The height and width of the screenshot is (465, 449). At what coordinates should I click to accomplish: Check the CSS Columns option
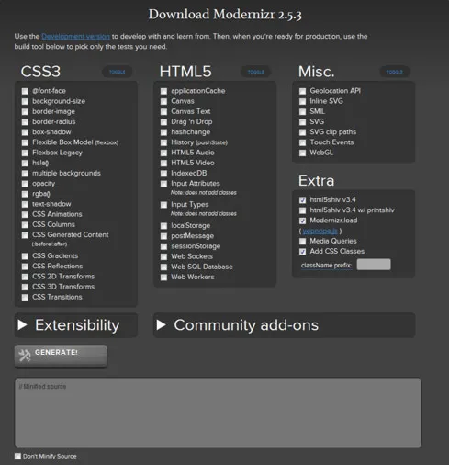[25, 225]
